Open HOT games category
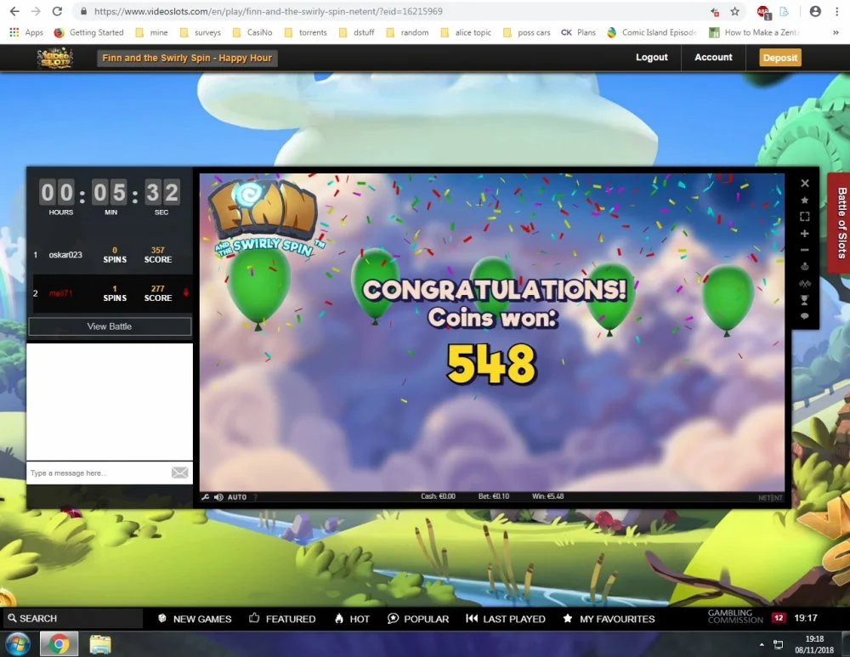 [353, 619]
